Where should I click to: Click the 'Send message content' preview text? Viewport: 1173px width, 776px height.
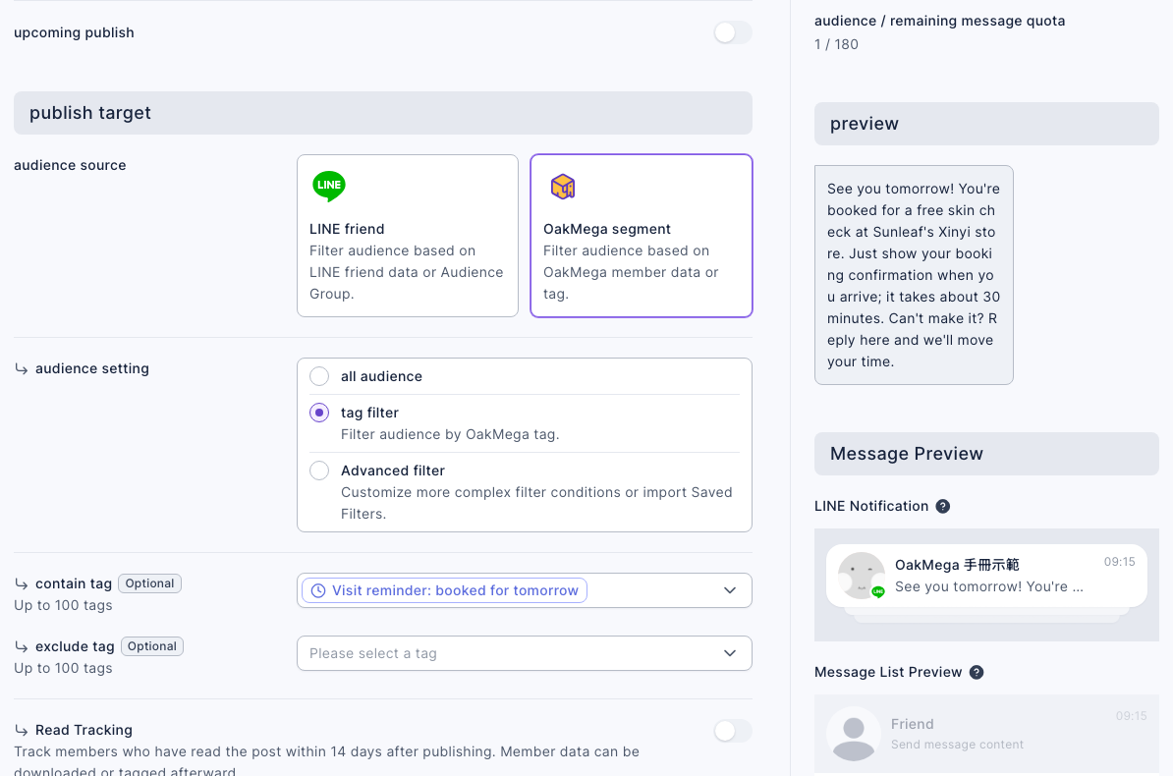click(957, 745)
